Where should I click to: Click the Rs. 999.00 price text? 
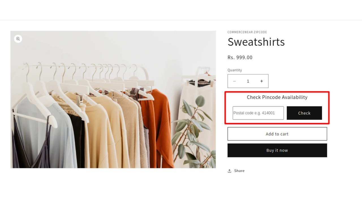pos(240,57)
